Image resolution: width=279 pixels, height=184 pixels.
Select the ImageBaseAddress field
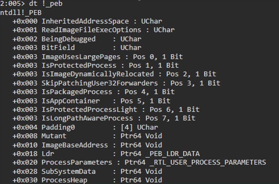click(x=75, y=145)
